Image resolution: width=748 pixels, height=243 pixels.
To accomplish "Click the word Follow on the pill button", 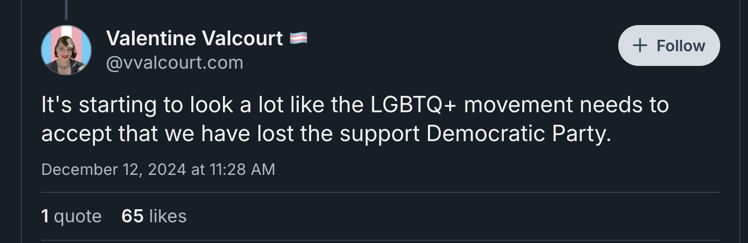I will click(x=681, y=46).
